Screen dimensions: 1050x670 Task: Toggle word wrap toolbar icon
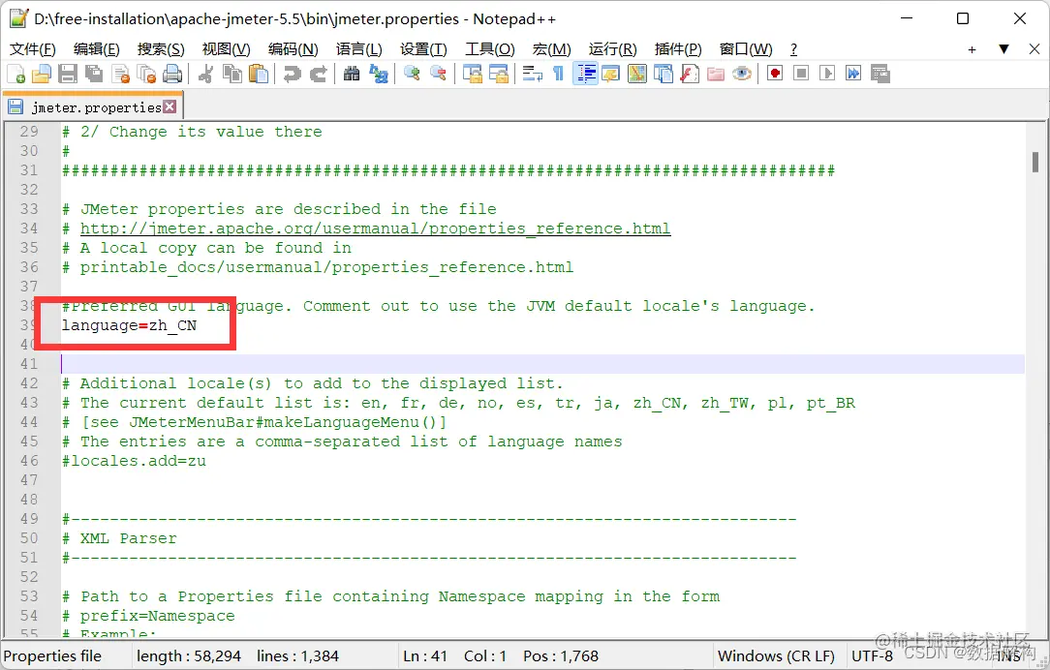coord(533,74)
